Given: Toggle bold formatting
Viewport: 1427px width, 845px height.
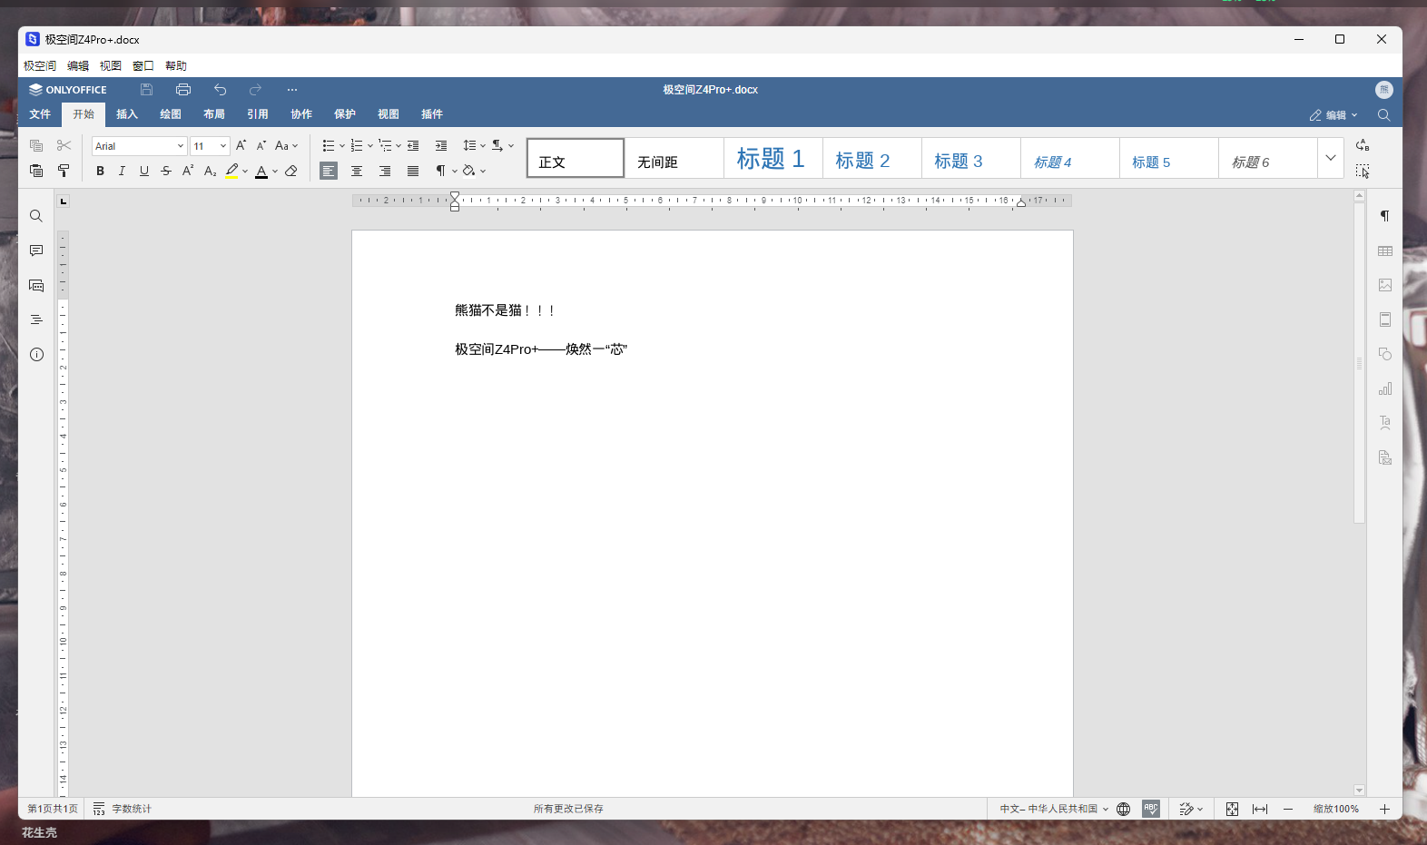Looking at the screenshot, I should (x=100, y=171).
